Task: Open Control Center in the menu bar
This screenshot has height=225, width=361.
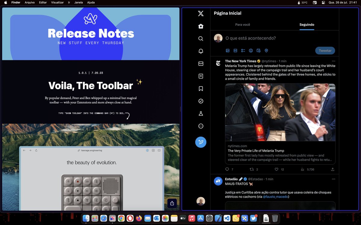Action: pos(323,2)
